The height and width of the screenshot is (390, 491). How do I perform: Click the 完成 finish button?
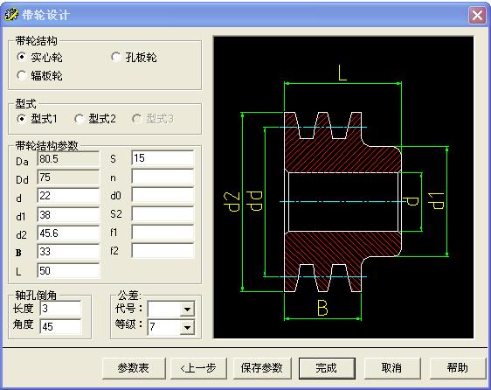pos(327,368)
